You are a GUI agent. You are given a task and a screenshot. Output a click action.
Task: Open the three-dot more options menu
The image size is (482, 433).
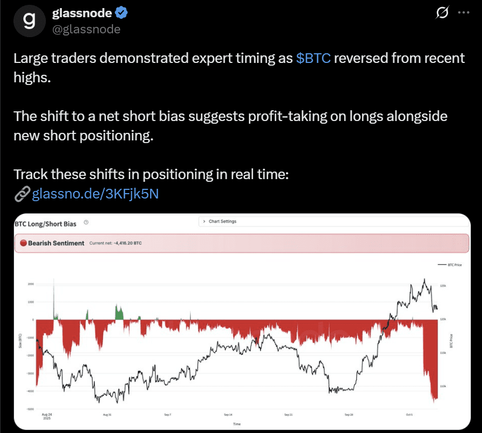pos(464,13)
